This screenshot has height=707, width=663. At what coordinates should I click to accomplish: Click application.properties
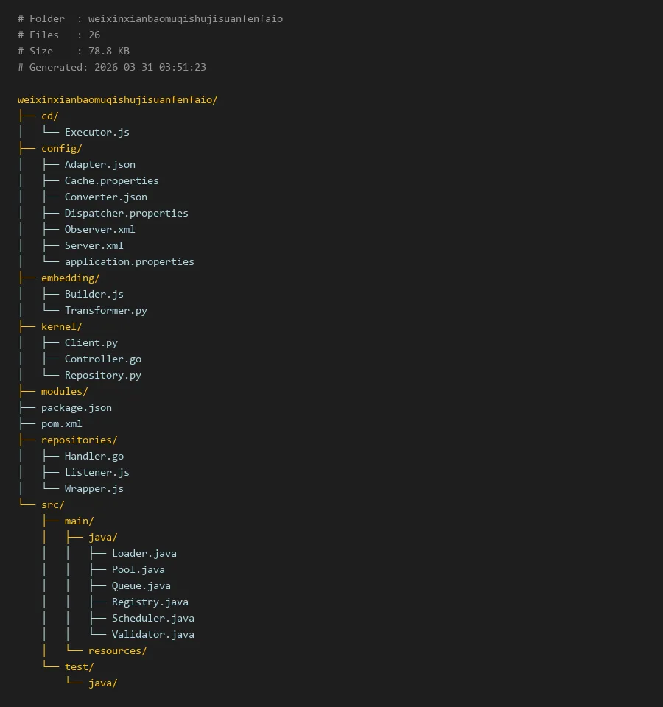click(130, 261)
